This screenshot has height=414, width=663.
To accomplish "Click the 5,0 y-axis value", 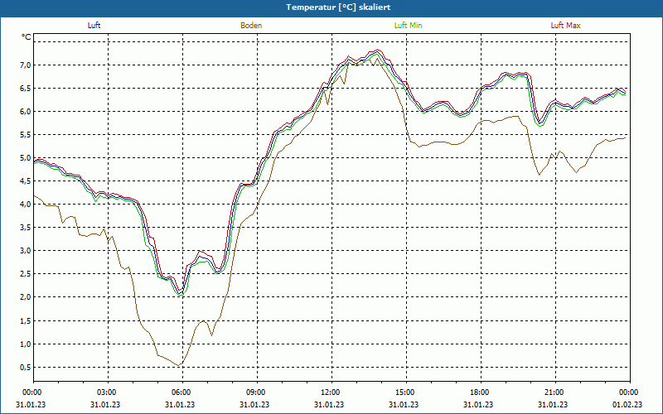I will [x=26, y=158].
